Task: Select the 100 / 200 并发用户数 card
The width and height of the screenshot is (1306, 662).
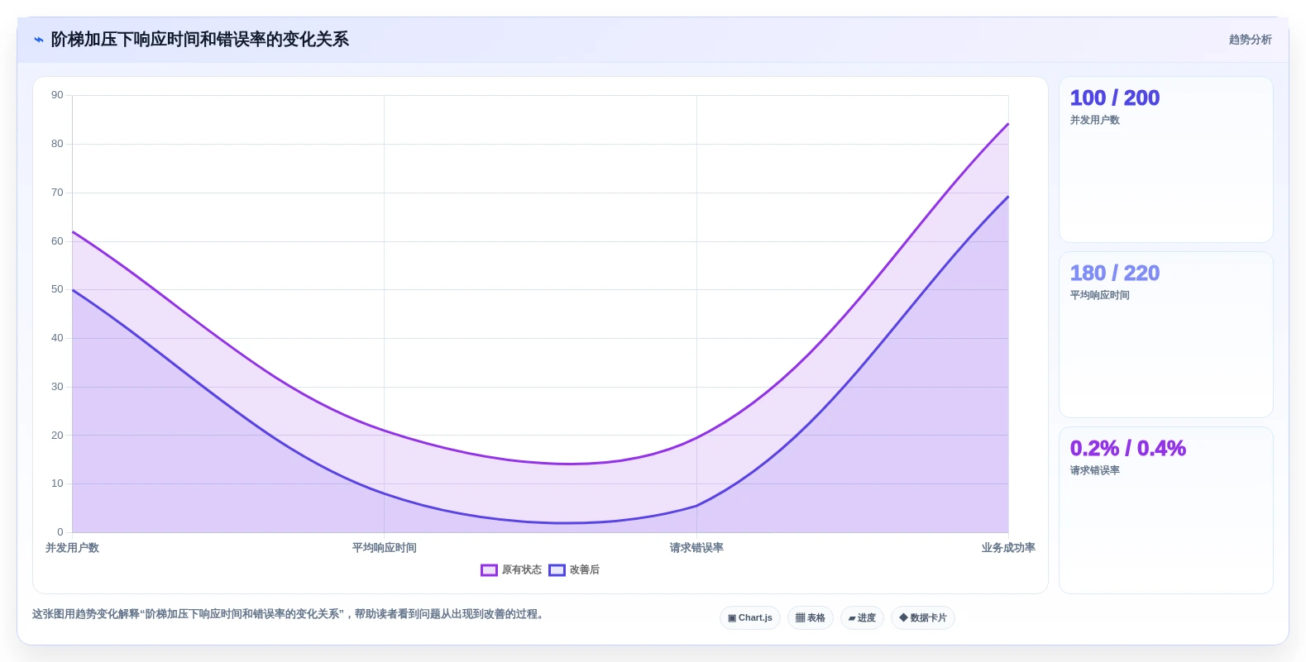Action: click(x=1166, y=160)
